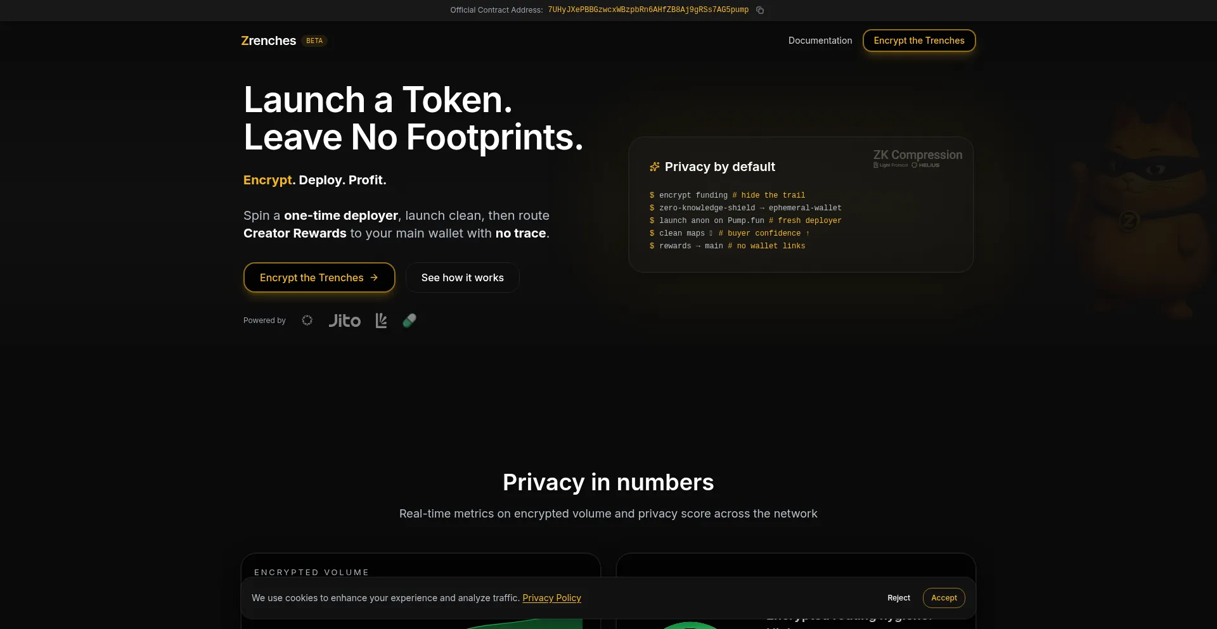
Task: Click the ZK Compression badge
Action: [917, 158]
